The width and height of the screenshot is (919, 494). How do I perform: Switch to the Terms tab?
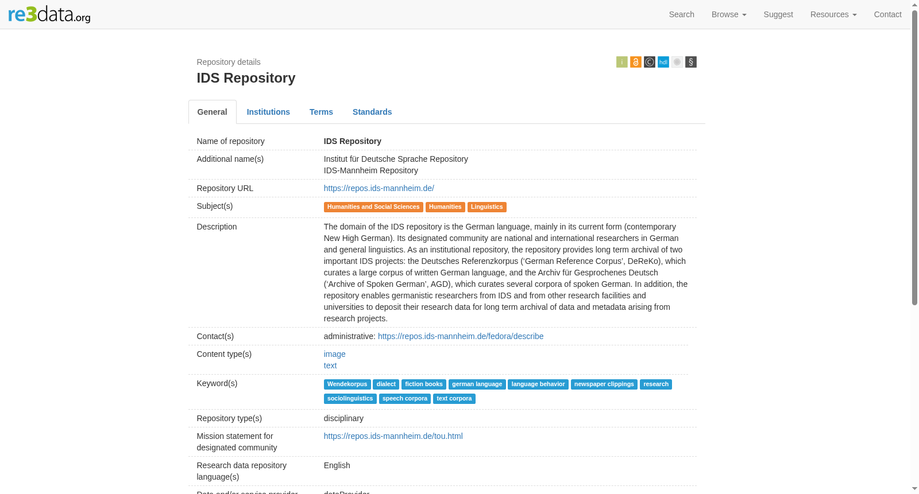[321, 112]
